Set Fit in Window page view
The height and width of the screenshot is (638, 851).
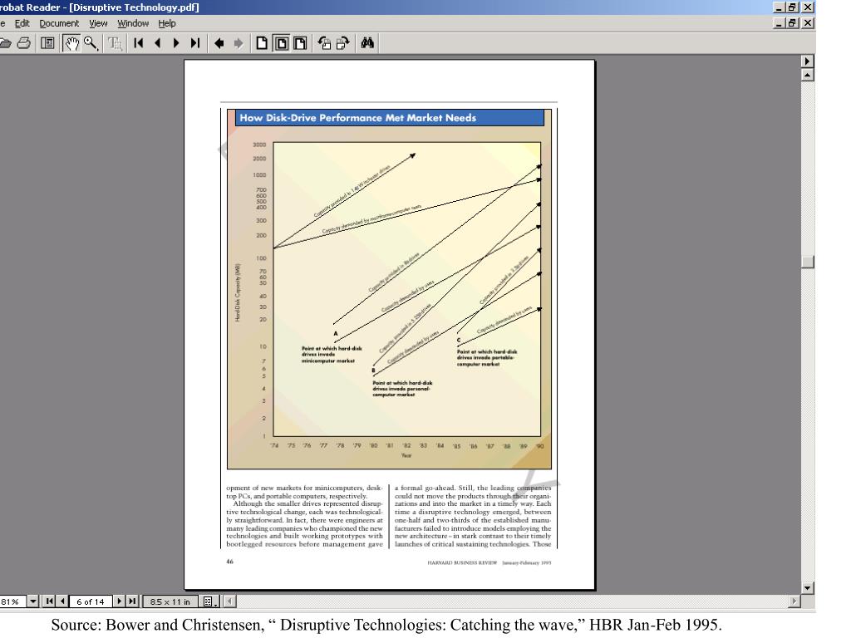[x=281, y=43]
